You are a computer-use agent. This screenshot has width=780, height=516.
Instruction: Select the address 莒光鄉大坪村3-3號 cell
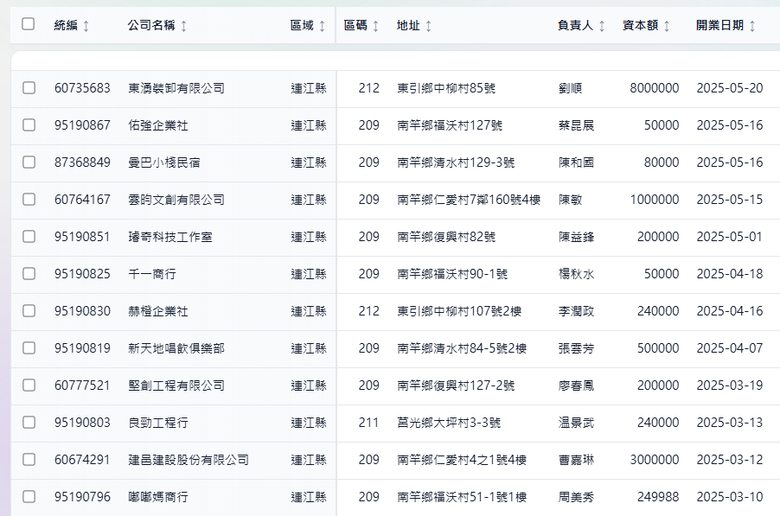point(449,423)
